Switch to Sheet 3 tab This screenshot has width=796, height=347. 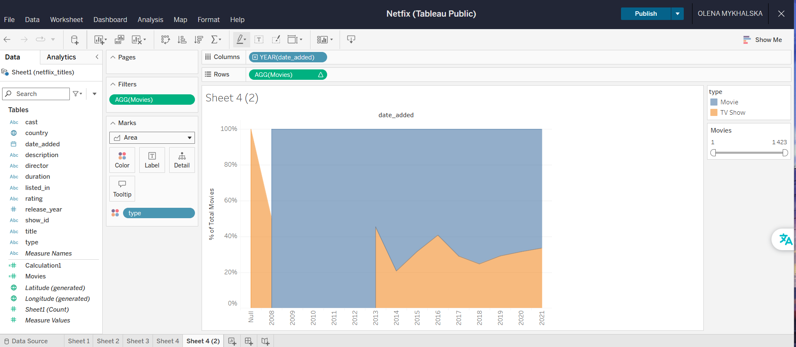tap(138, 341)
